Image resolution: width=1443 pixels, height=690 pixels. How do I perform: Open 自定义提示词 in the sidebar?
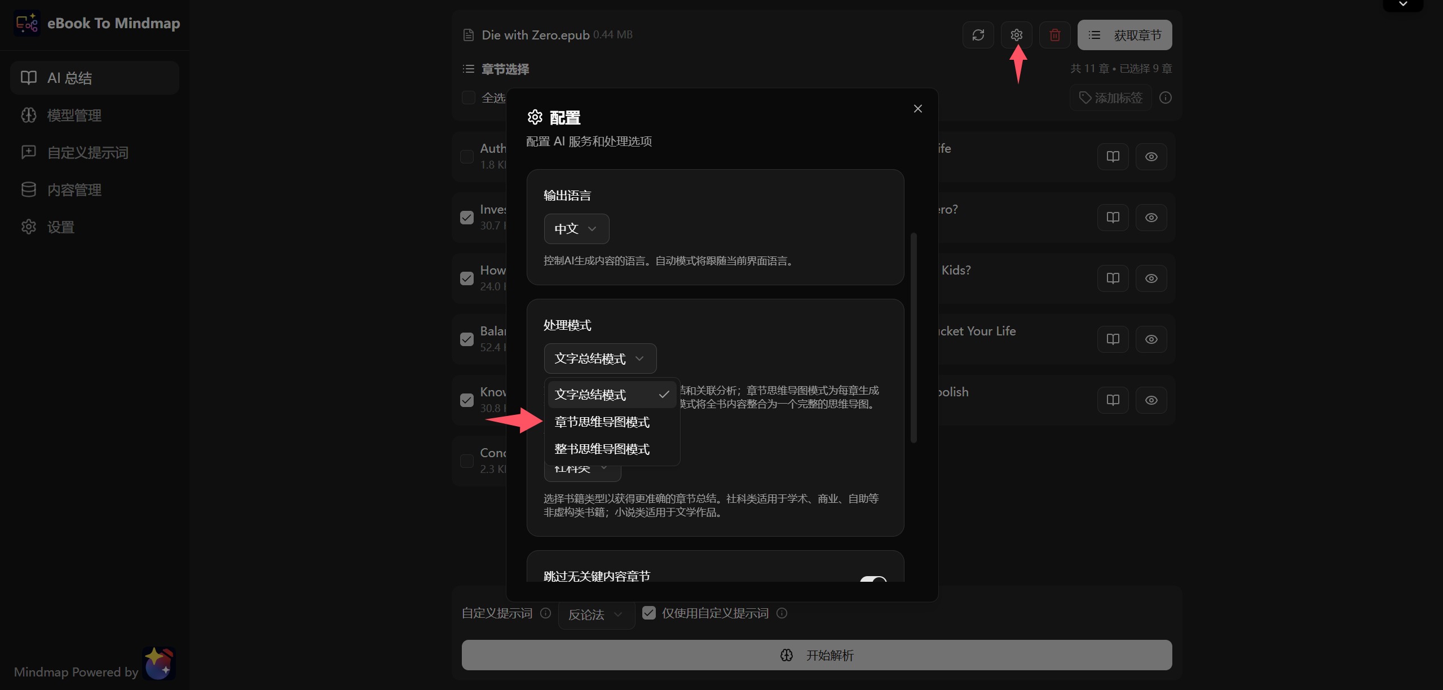point(87,152)
